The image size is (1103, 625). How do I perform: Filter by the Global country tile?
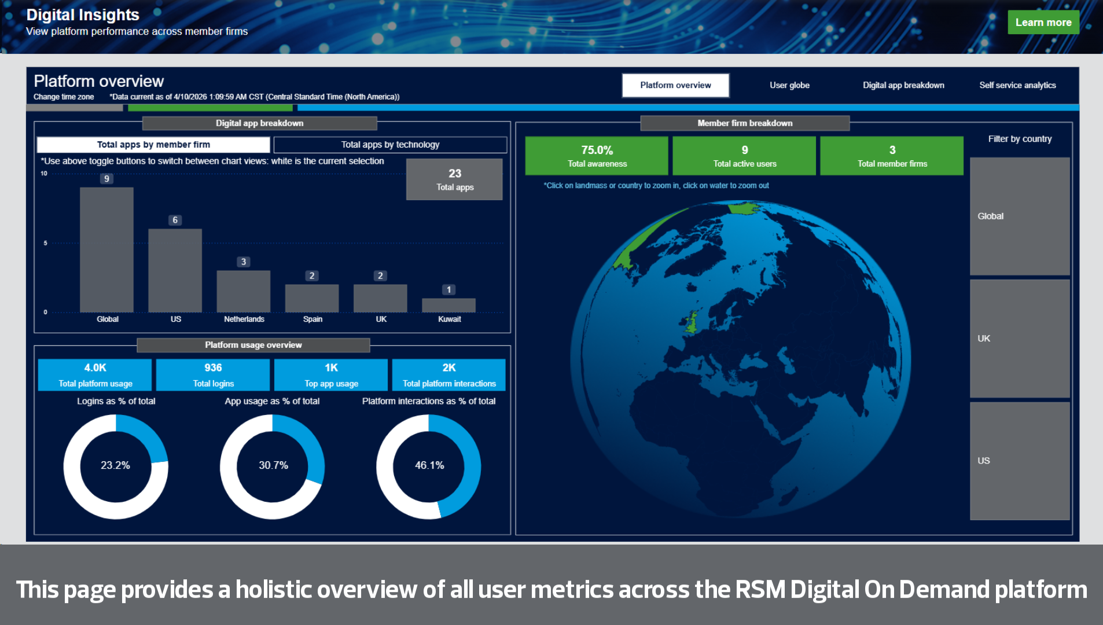point(1020,216)
